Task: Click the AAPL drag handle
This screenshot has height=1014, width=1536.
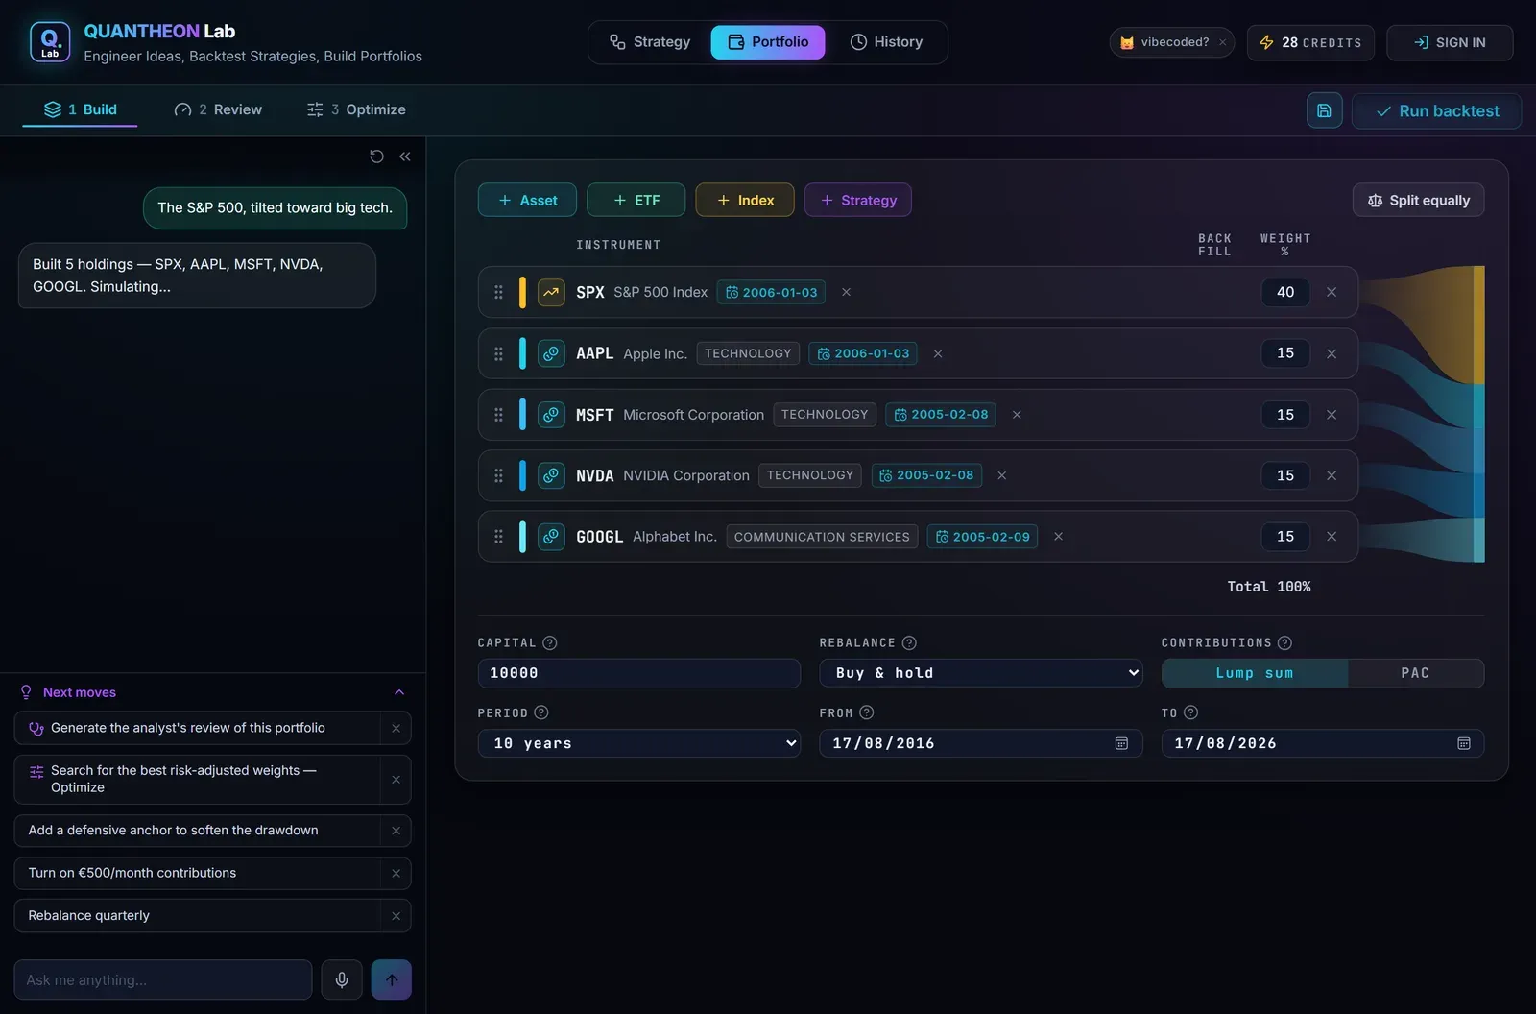Action: click(x=498, y=353)
